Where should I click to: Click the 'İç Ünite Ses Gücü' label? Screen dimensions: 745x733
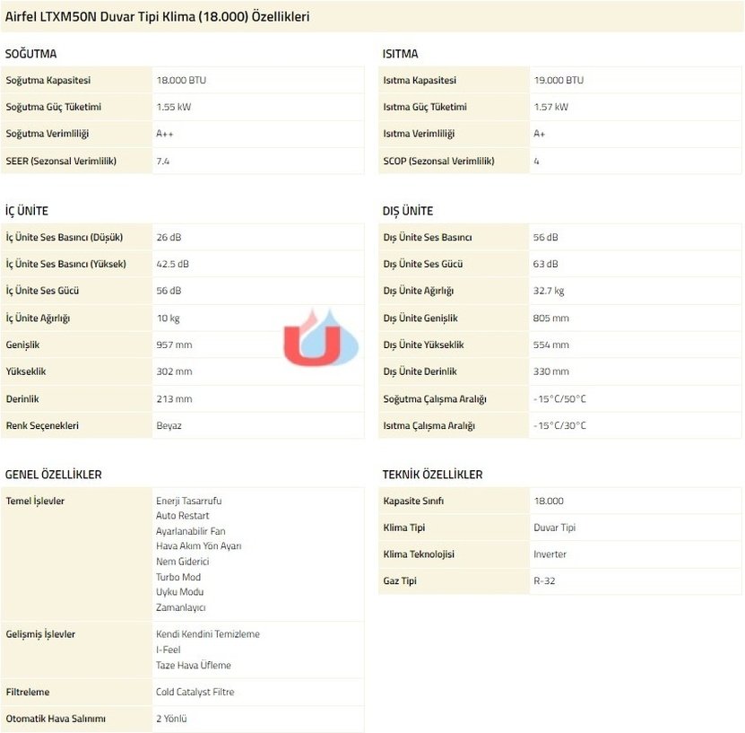(42, 291)
